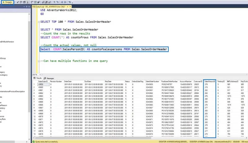Click Uncomment selected lines icon
Screen dimensions: 248x143
(57, 2)
